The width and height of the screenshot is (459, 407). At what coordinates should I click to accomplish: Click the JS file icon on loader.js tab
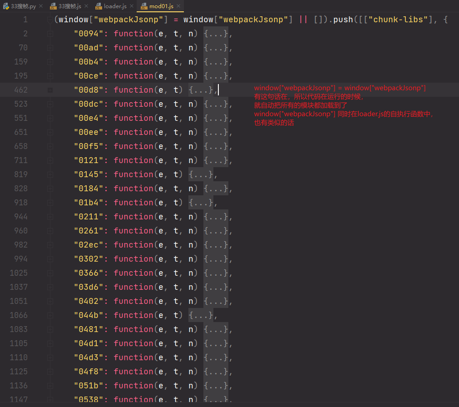pyautogui.click(x=99, y=6)
